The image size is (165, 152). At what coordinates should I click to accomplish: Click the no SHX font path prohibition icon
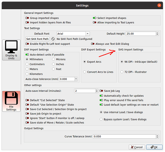[x=53, y=39]
